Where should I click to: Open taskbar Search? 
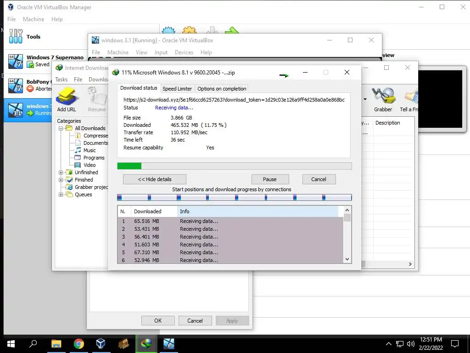(x=33, y=344)
